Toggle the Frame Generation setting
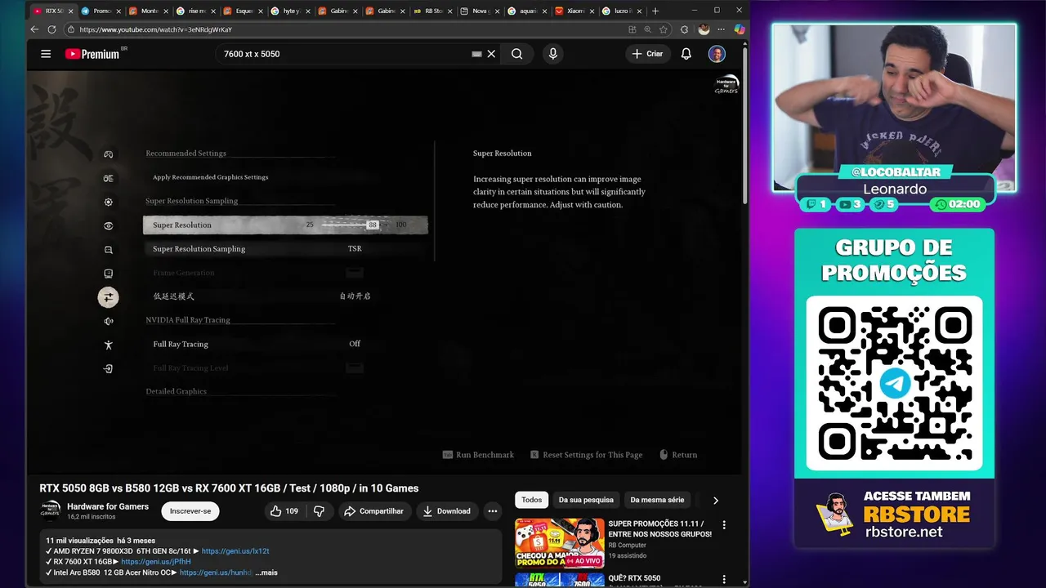 point(355,273)
